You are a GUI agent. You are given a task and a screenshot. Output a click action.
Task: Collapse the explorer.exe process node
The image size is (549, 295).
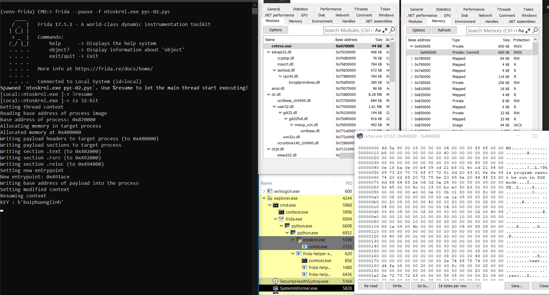coord(264,198)
